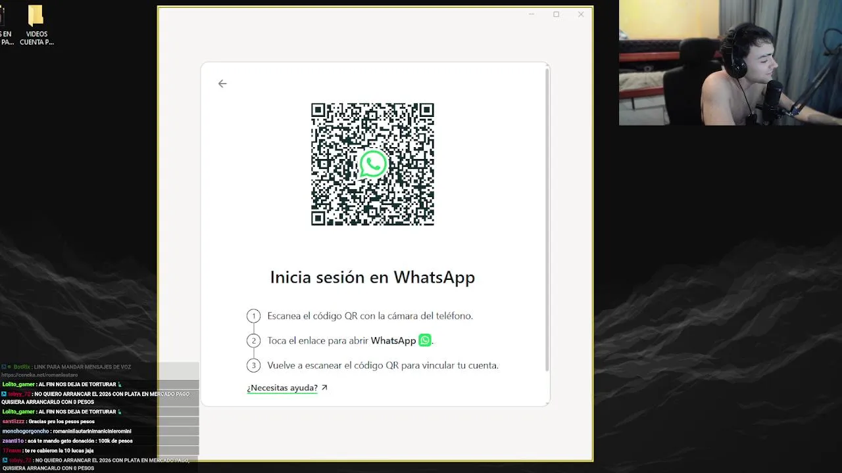Click the heading Inicia sesión en WhatsApp
Viewport: 842px width, 473px height.
point(372,277)
